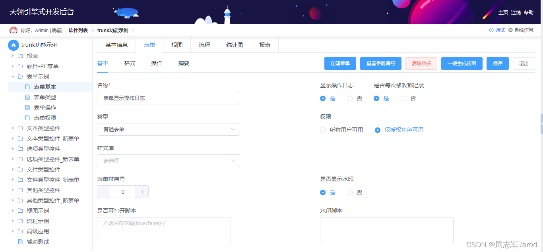This screenshot has height=252, width=543.
Task: Click the folder icon next to 视图示例
Action: (20, 211)
